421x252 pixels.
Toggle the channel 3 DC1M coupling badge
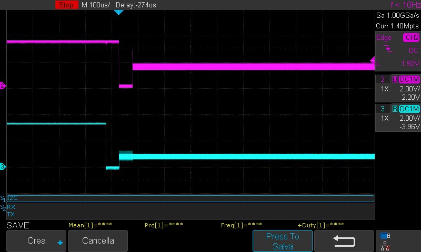[409, 109]
